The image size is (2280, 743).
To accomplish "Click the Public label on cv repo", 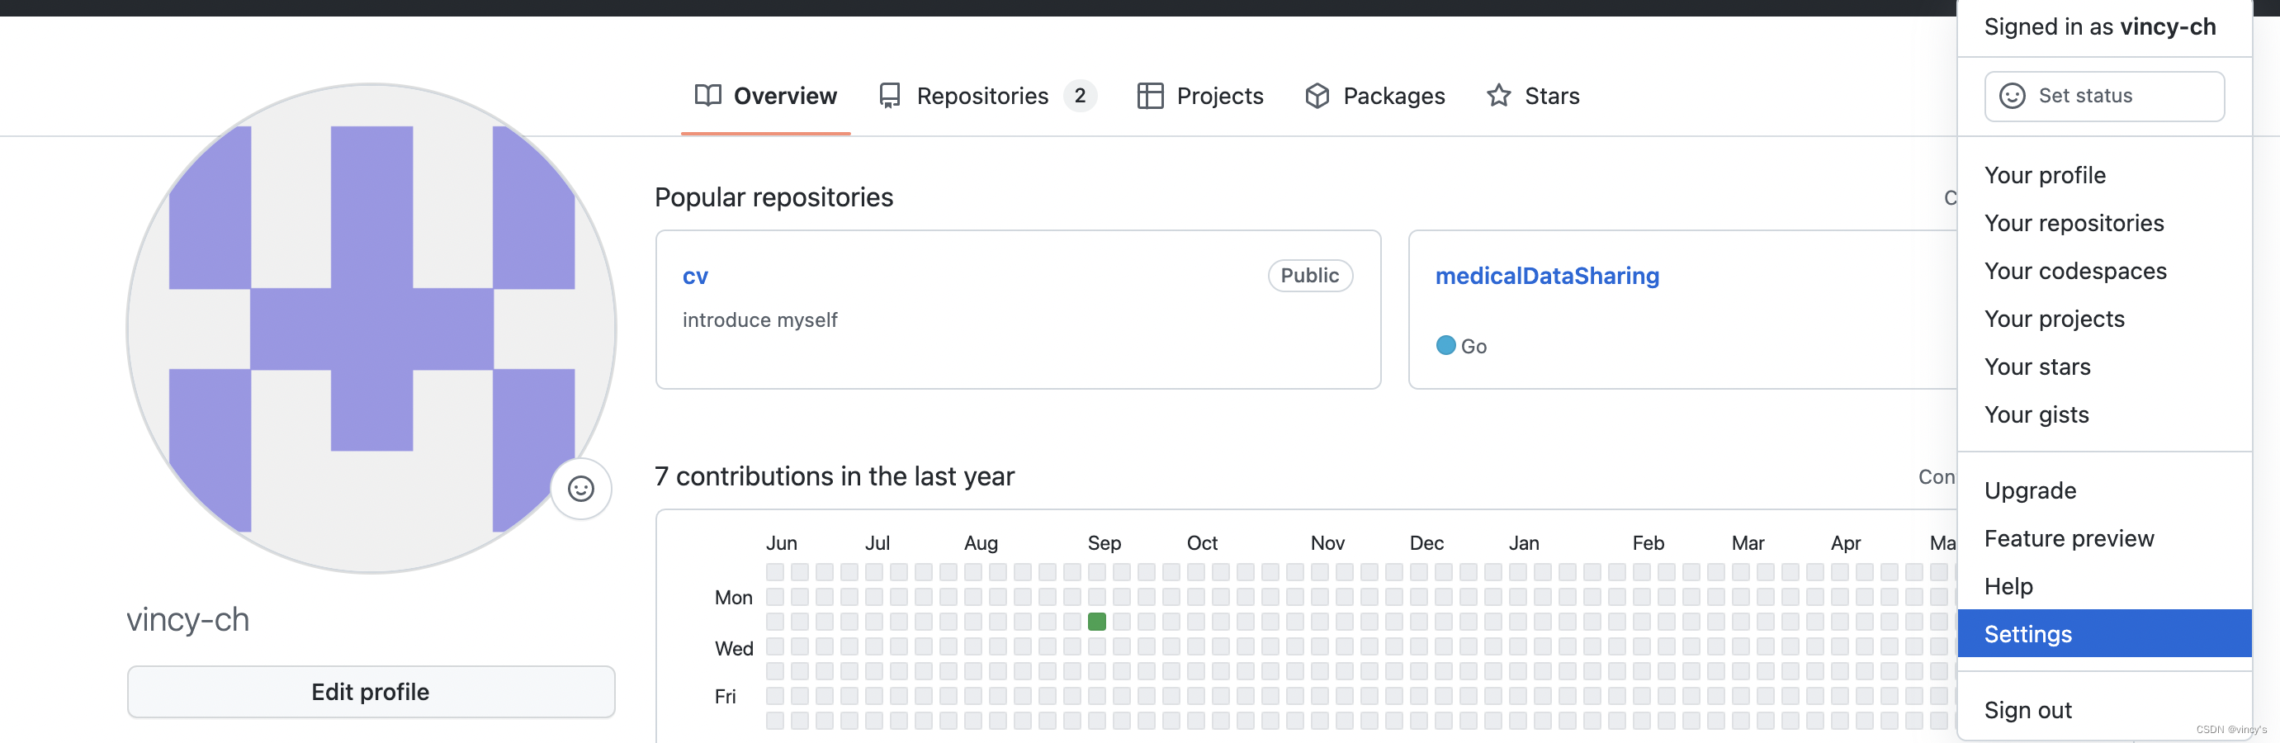I will click(1310, 276).
